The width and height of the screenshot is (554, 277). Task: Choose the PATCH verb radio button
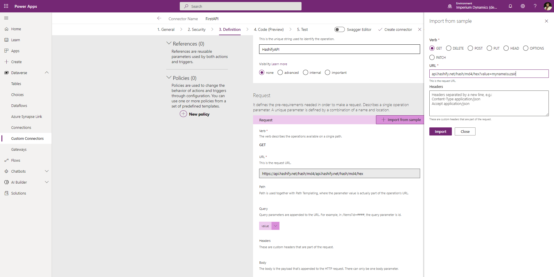tap(432, 58)
